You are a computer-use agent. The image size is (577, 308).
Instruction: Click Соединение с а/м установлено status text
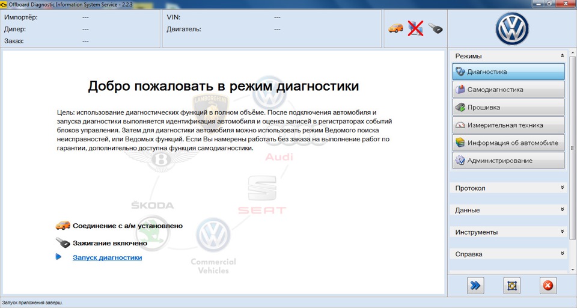click(x=127, y=226)
